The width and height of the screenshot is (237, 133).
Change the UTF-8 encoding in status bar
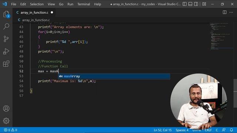pyautogui.click(x=197, y=130)
